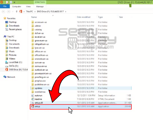Open Documents under This PC
153x120 pixels.
coord(14,44)
